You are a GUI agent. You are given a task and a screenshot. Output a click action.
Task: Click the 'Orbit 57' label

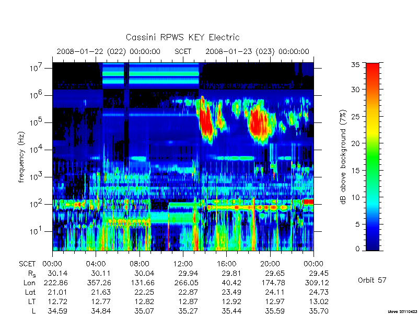click(372, 280)
